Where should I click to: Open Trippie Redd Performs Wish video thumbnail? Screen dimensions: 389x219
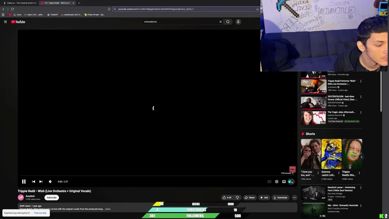pos(314,86)
